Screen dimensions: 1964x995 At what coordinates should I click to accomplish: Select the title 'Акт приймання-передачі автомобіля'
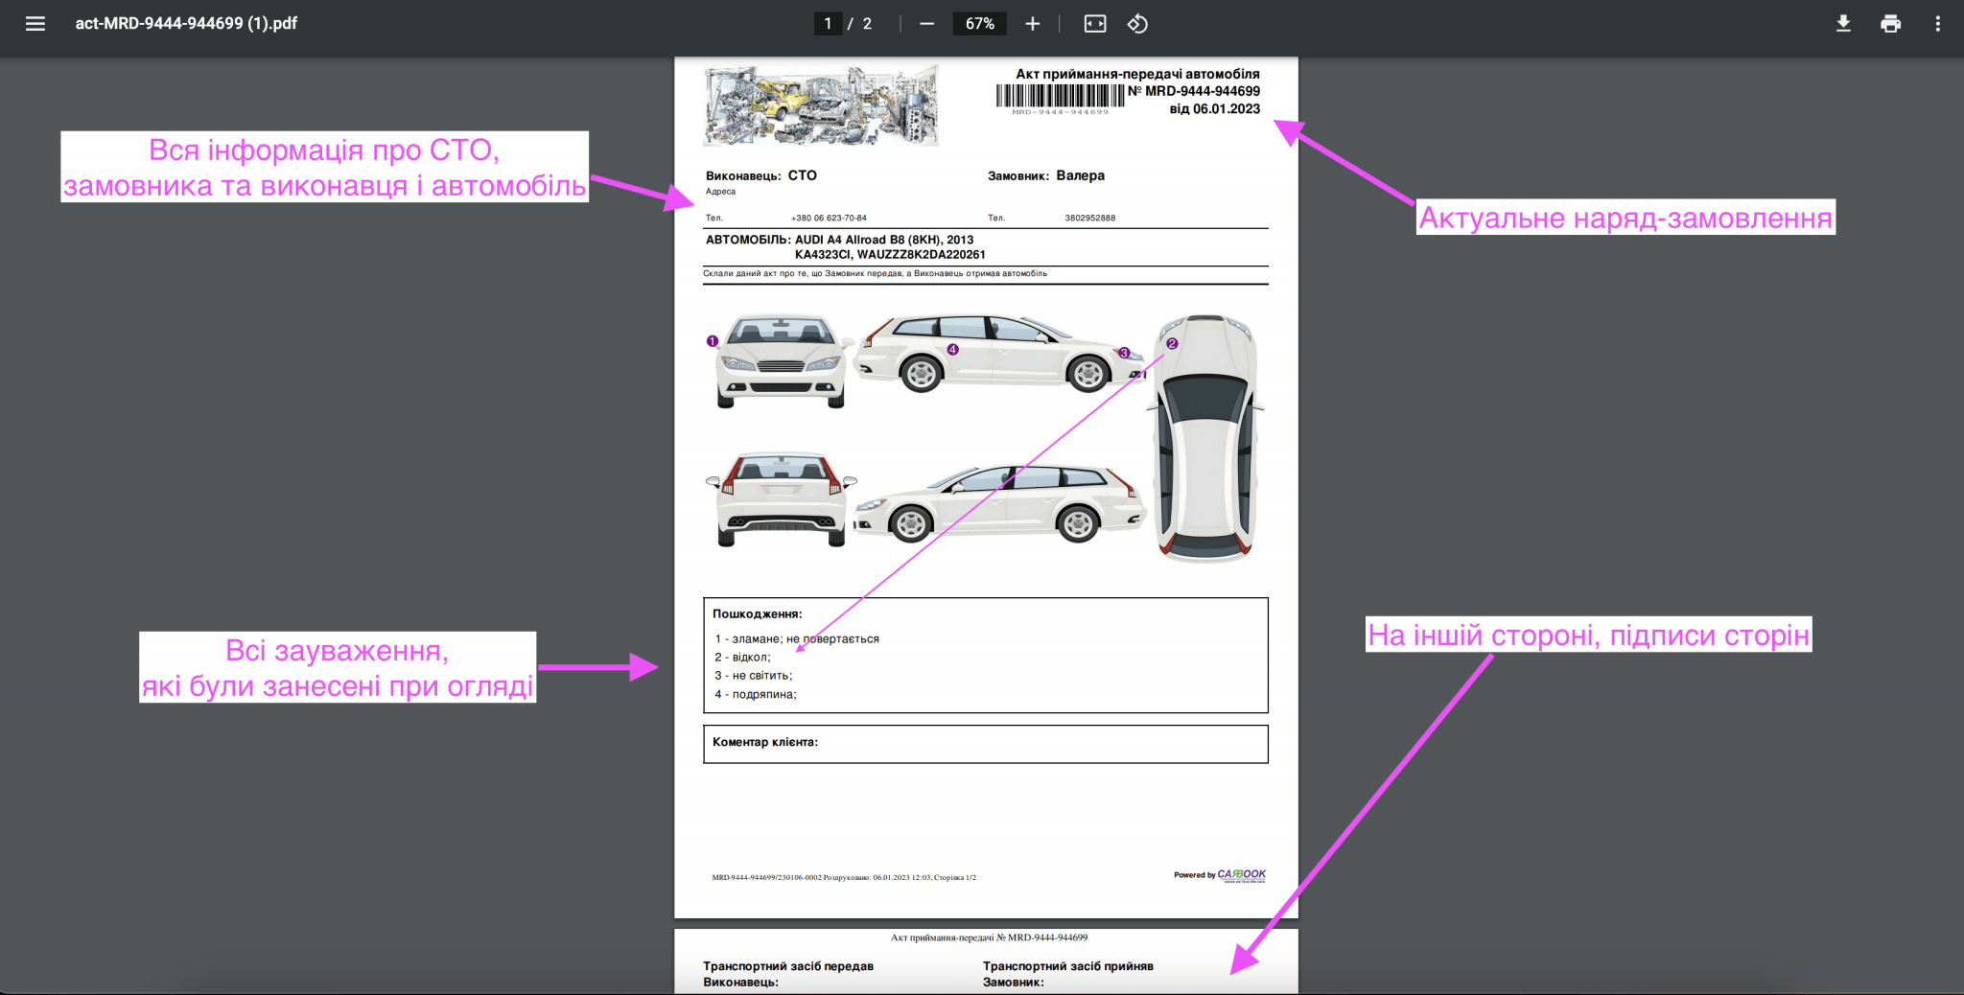1137,74
